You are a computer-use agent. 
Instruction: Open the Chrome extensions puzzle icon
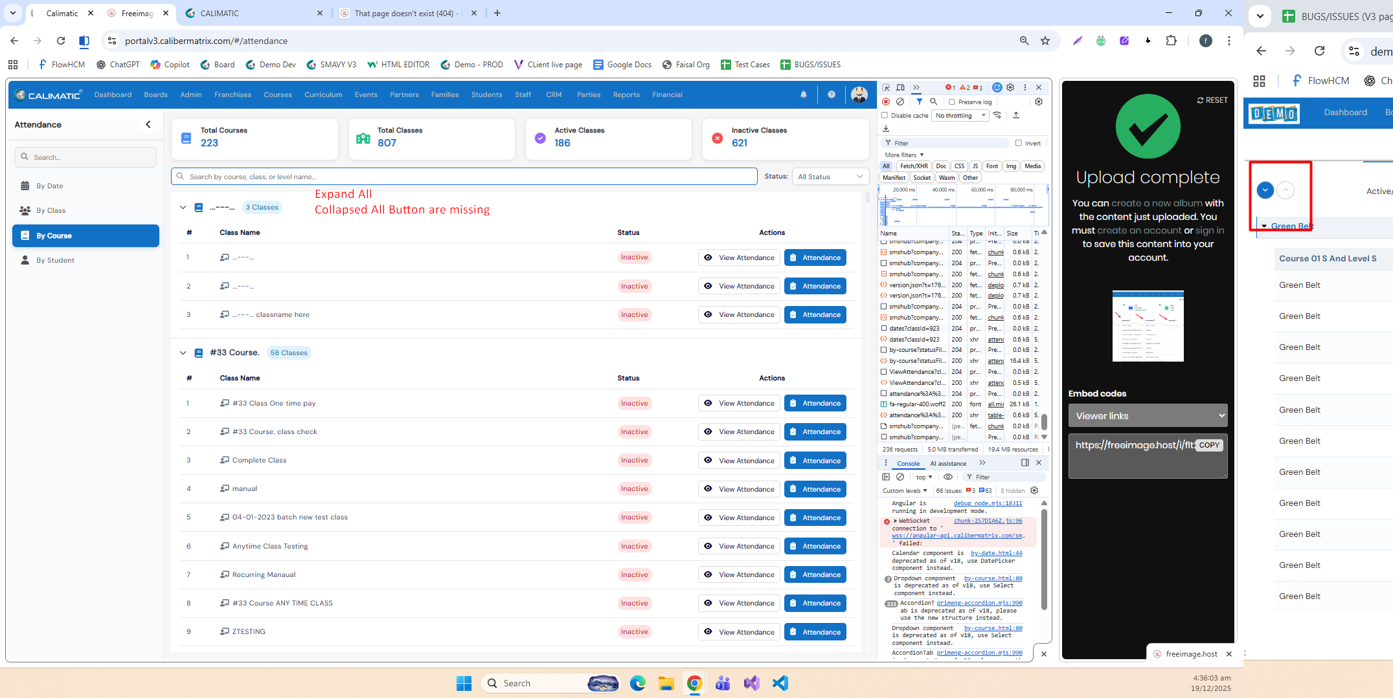pyautogui.click(x=1171, y=41)
